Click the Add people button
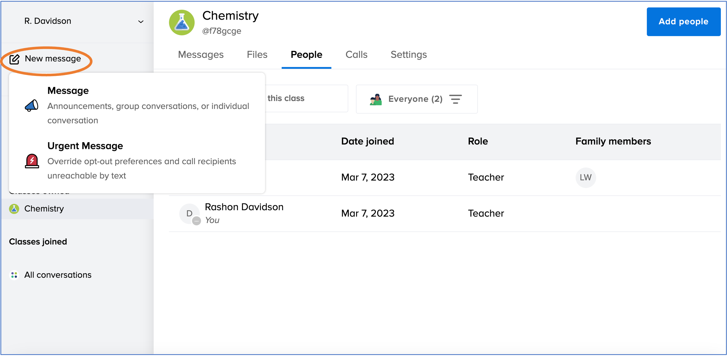This screenshot has width=727, height=356. (683, 21)
